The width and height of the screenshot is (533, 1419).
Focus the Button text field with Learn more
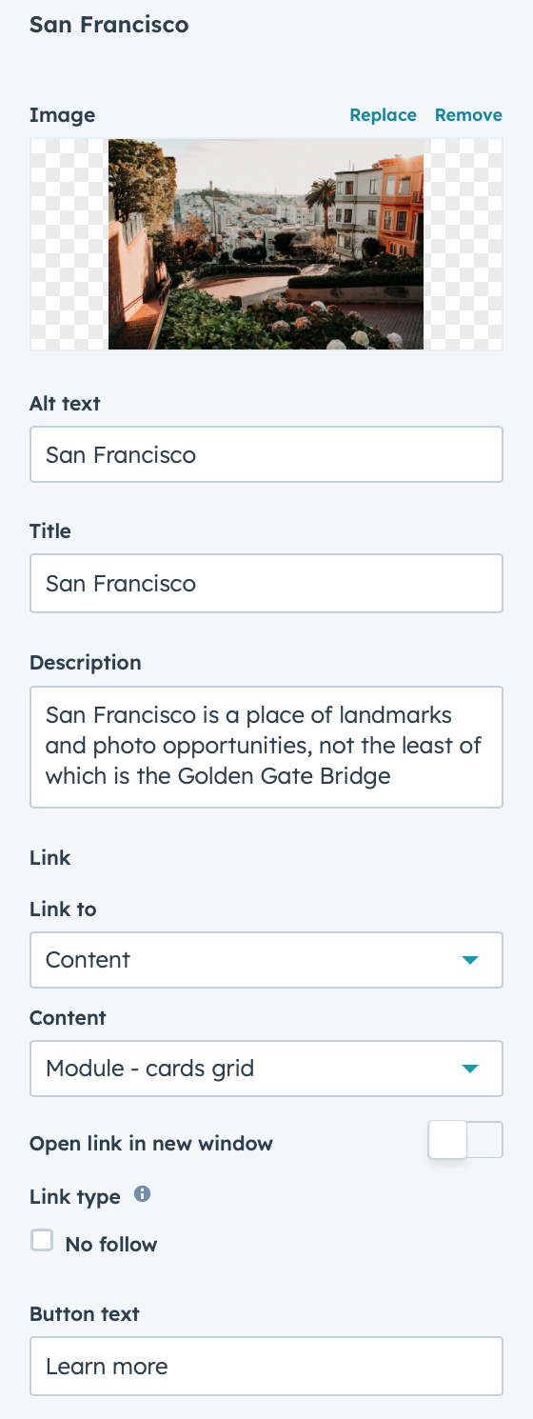(x=266, y=1367)
